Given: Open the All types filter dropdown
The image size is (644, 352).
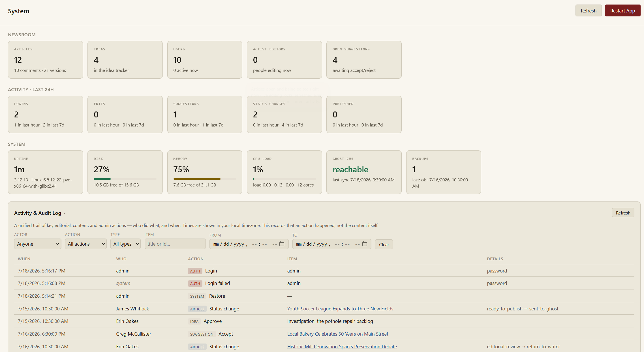Looking at the screenshot, I should [126, 244].
